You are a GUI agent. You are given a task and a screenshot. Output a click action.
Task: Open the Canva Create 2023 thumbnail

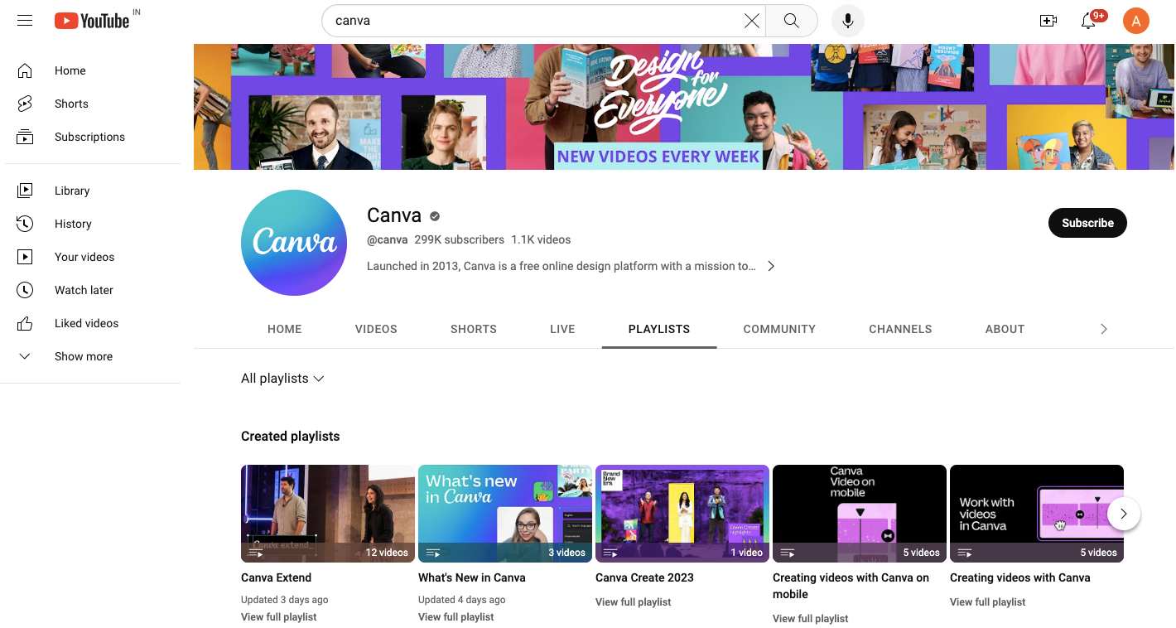[682, 514]
